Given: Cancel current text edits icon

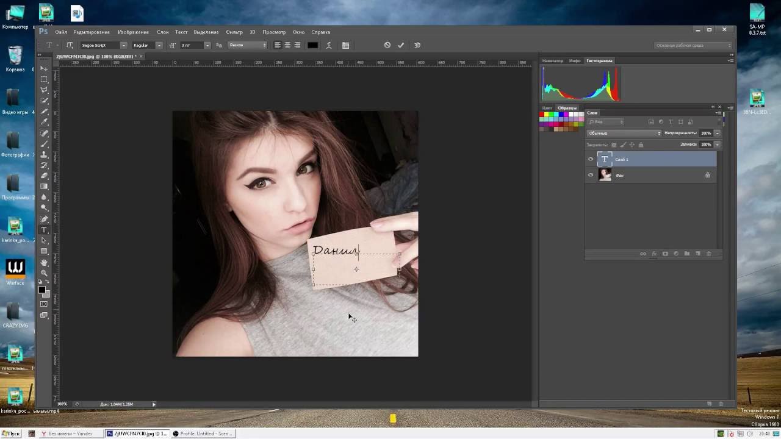Looking at the screenshot, I should click(387, 45).
